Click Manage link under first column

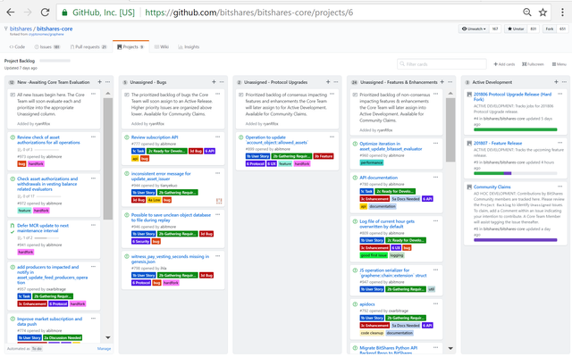point(104,349)
